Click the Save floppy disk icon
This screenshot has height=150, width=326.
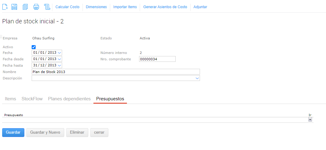[14, 7]
